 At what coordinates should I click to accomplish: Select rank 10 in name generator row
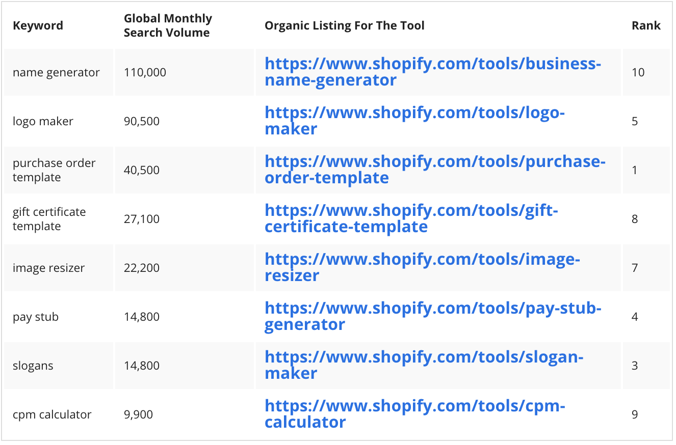(x=638, y=72)
